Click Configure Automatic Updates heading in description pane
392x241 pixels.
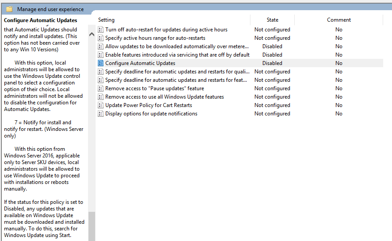coord(41,20)
